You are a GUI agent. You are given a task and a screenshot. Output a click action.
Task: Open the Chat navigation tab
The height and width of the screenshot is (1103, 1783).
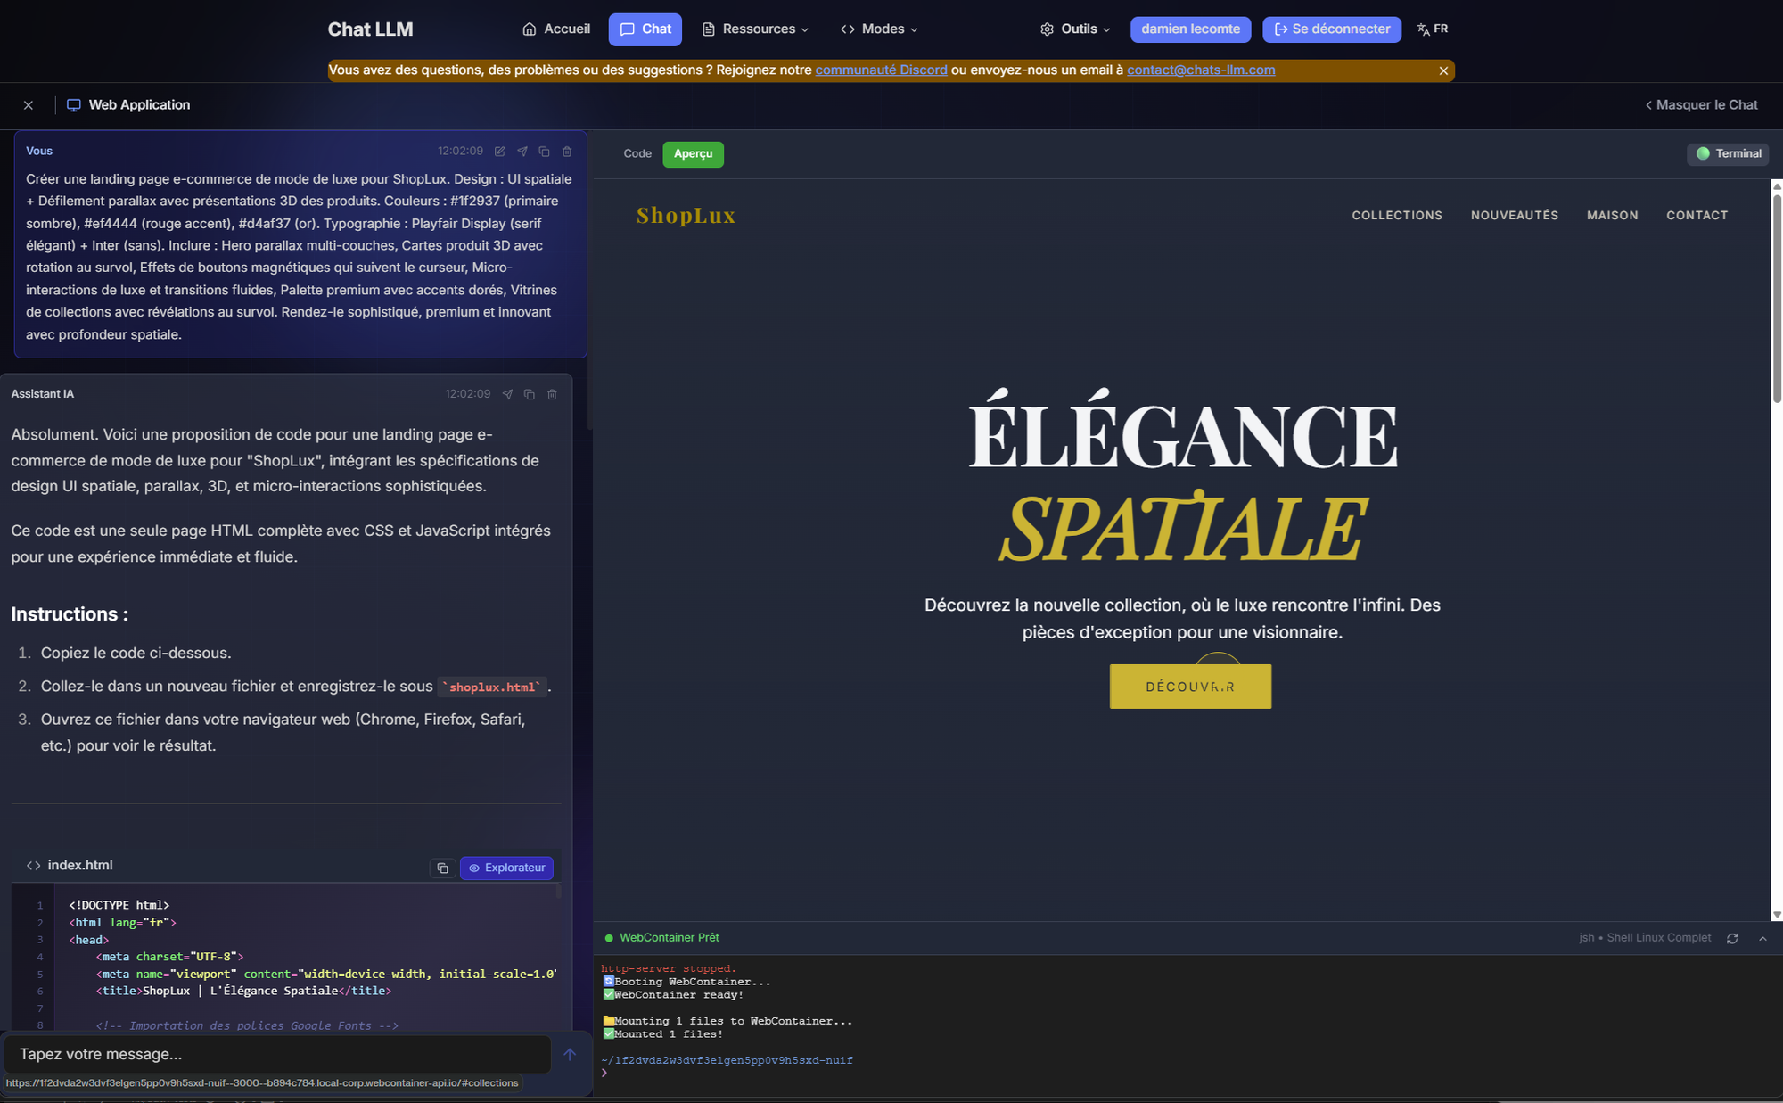[x=645, y=29]
